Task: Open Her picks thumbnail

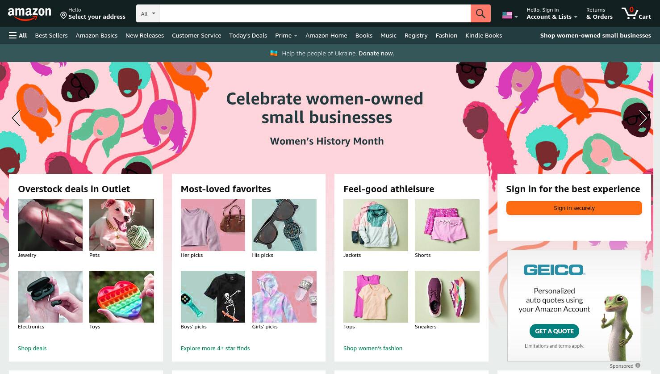Action: tap(213, 225)
